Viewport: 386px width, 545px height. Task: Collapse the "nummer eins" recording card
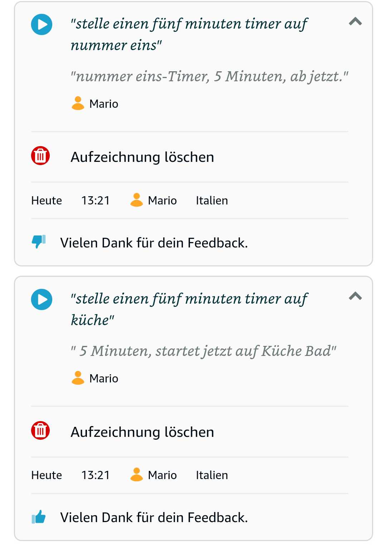tap(355, 22)
